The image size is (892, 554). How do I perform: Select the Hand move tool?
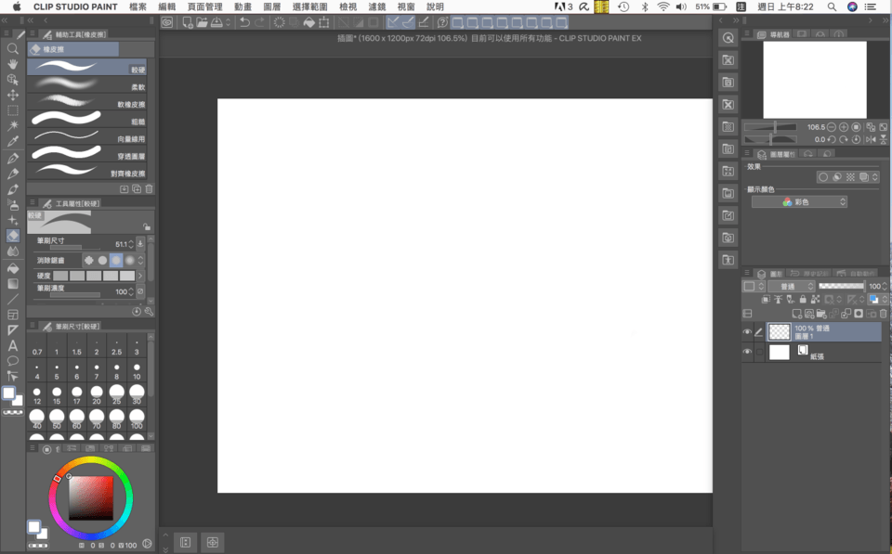(13, 64)
